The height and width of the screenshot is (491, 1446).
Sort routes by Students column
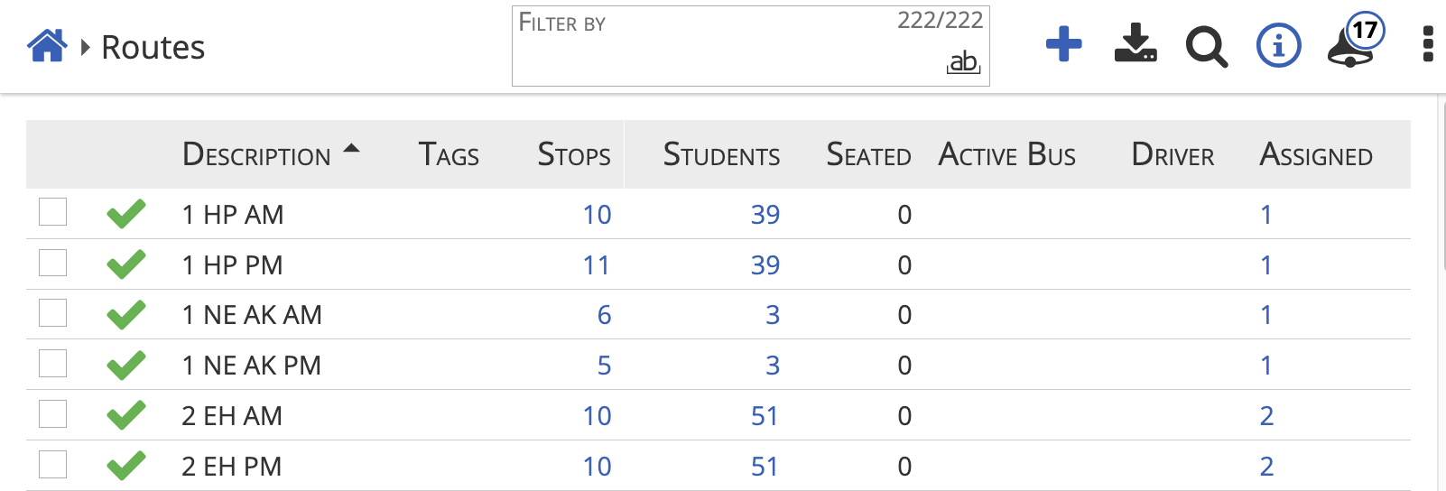721,155
